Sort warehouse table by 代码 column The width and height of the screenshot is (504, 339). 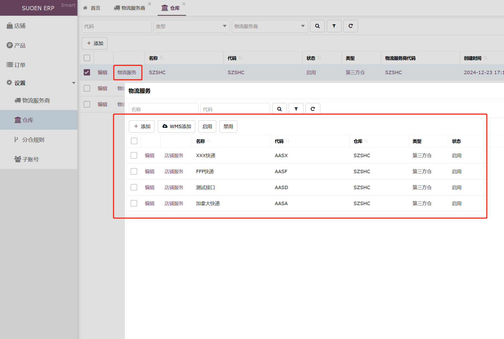pyautogui.click(x=240, y=58)
